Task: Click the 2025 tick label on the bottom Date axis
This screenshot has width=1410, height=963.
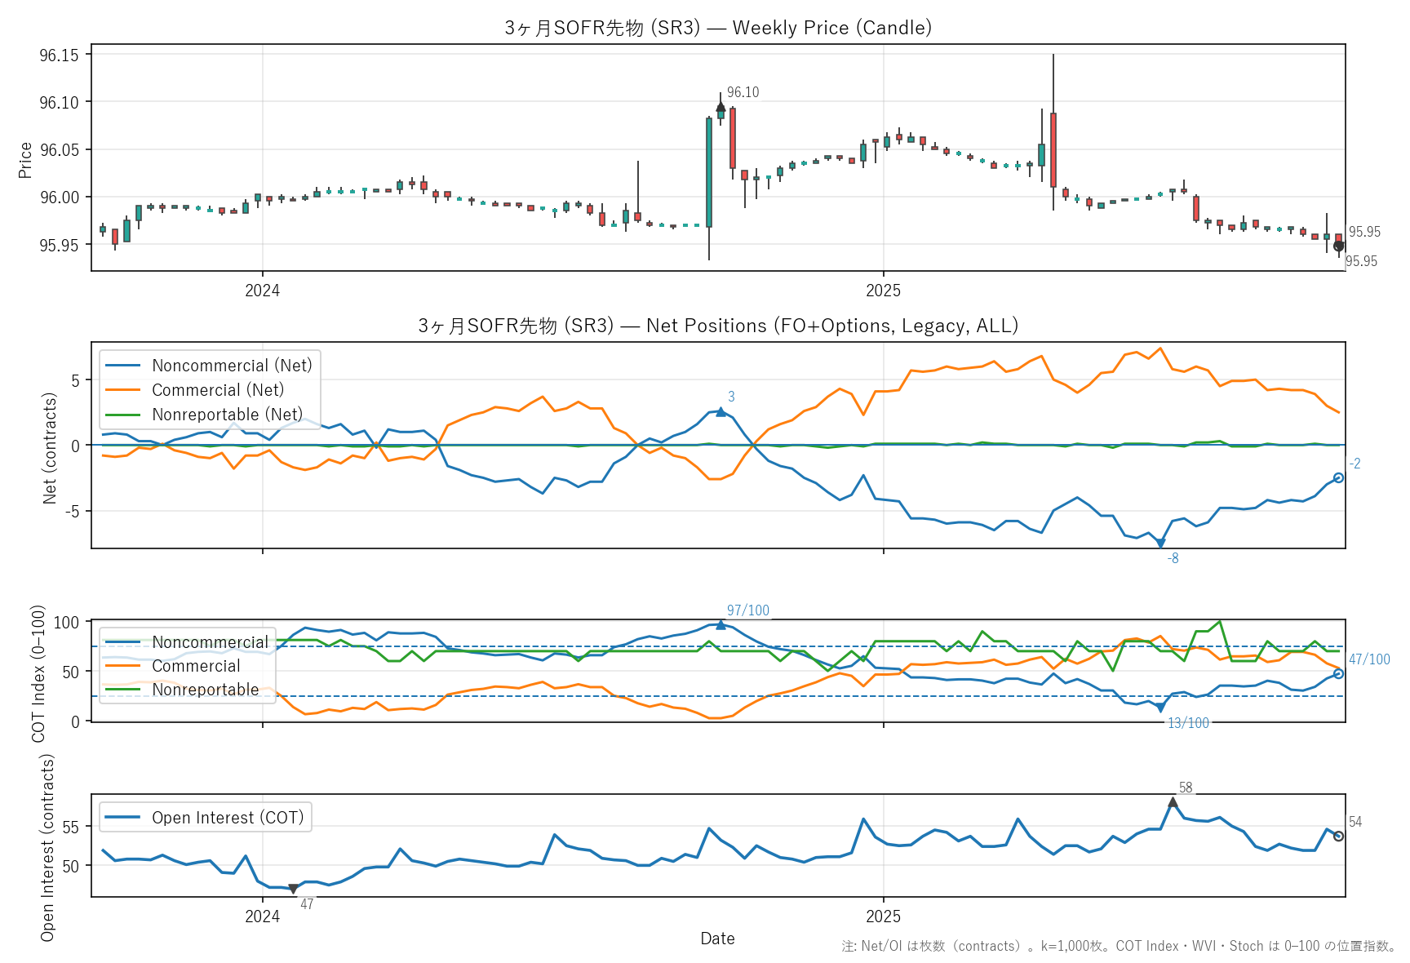Action: pos(883,916)
